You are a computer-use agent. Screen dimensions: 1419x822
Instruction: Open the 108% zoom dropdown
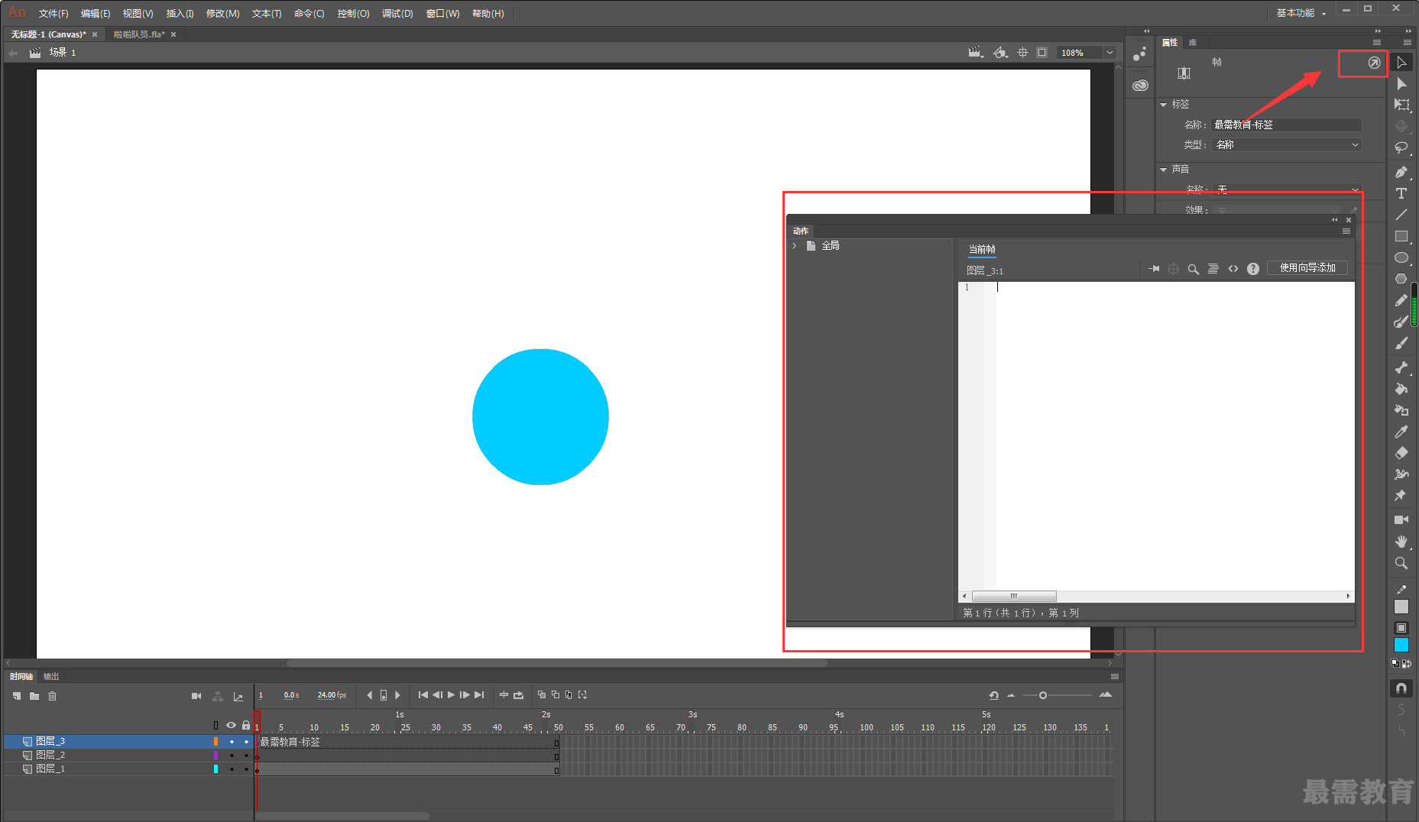(x=1110, y=53)
